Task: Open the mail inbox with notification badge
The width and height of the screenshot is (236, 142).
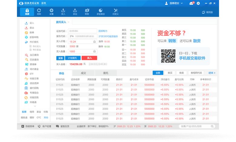Action: (x=192, y=3)
